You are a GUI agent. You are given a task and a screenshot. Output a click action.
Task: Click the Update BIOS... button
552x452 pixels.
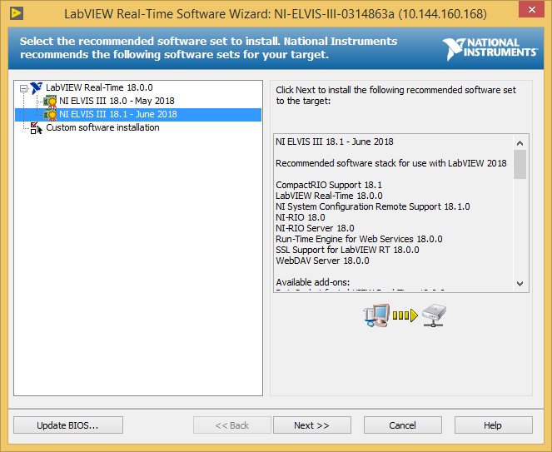click(x=67, y=425)
